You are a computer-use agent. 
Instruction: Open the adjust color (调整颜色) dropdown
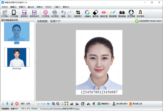point(103,104)
